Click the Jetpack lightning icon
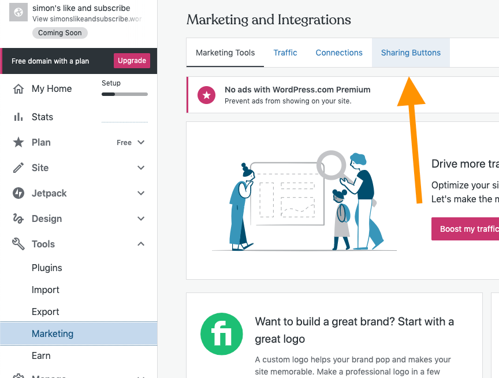499x378 pixels. click(18, 193)
